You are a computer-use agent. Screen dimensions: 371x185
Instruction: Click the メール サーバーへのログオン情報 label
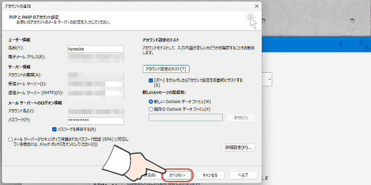click(35, 103)
